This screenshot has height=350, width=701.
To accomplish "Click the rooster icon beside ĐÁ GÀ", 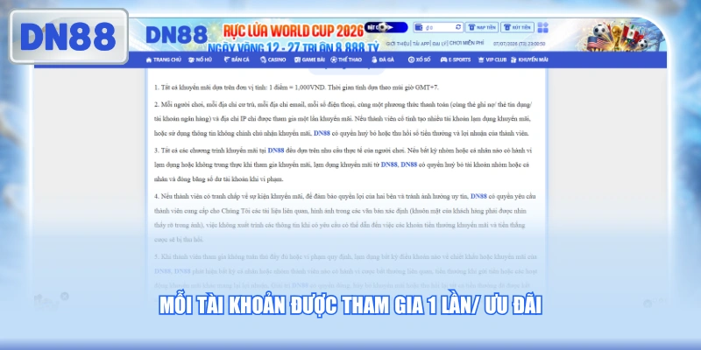I will [x=374, y=59].
